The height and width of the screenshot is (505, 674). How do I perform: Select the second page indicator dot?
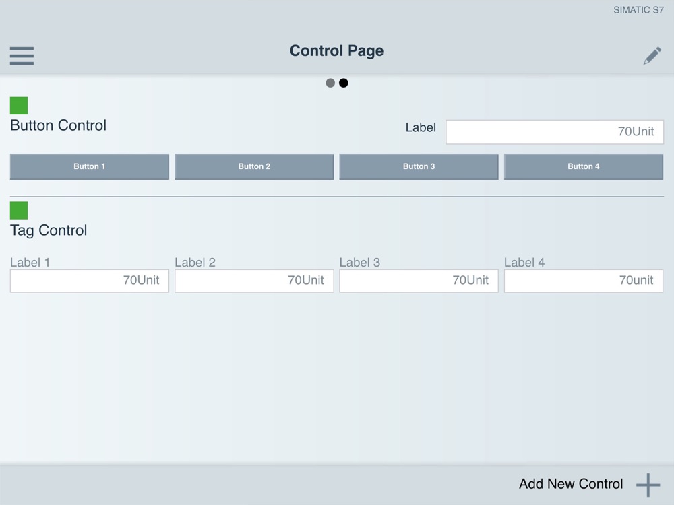click(x=344, y=83)
